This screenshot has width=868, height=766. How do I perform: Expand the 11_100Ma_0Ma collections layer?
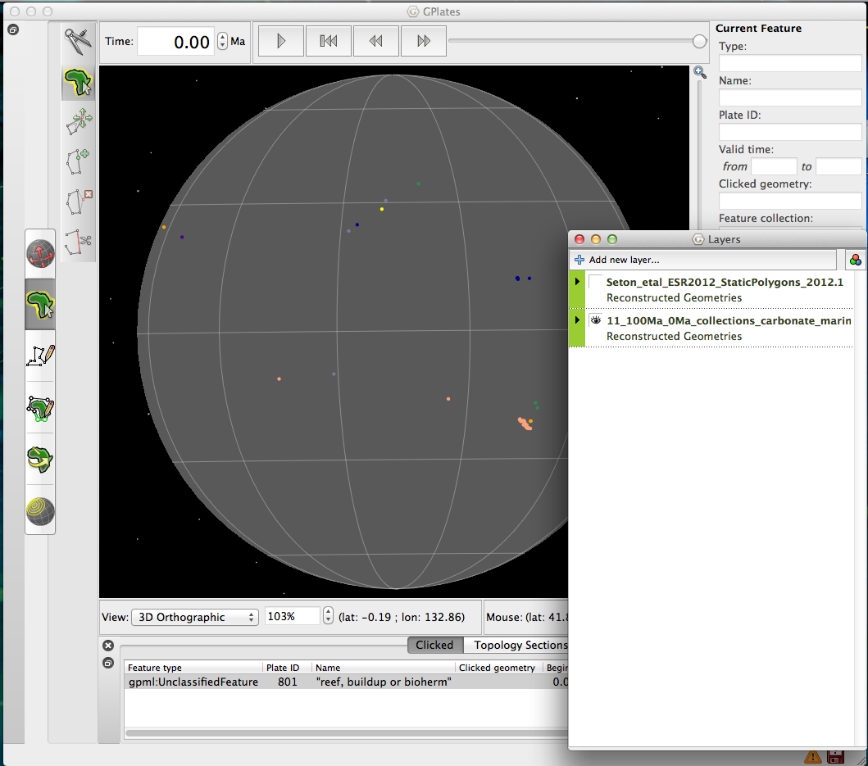pyautogui.click(x=577, y=320)
